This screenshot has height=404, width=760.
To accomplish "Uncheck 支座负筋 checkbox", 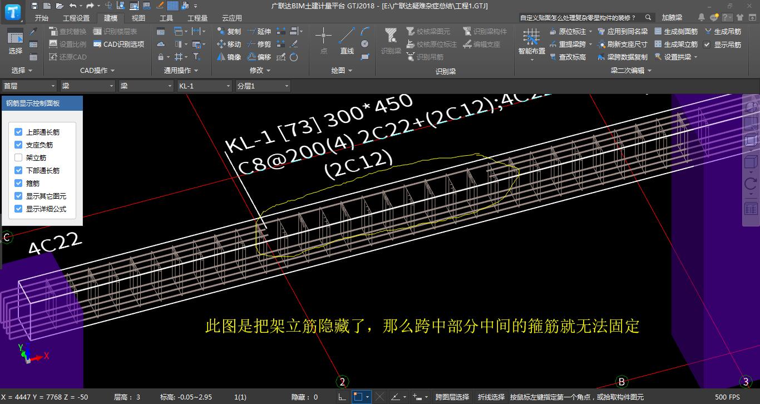I will 18,145.
